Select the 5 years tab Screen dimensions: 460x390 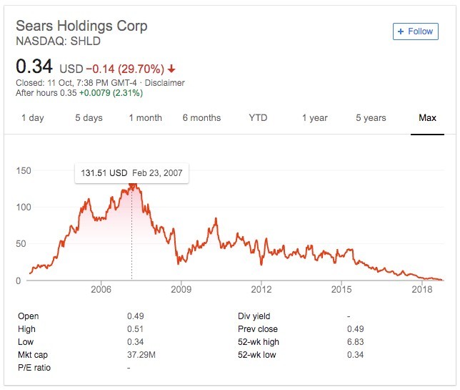click(x=371, y=118)
